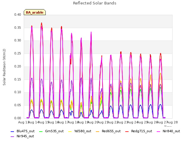Click the Red655_out orange legend swatch
This screenshot has height=142, width=190.
(98, 131)
